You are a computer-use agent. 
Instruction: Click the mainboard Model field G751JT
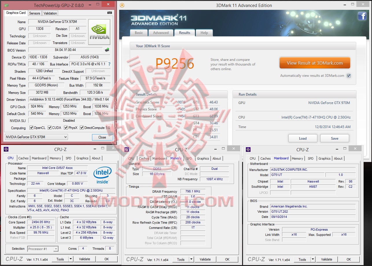tap(297, 175)
